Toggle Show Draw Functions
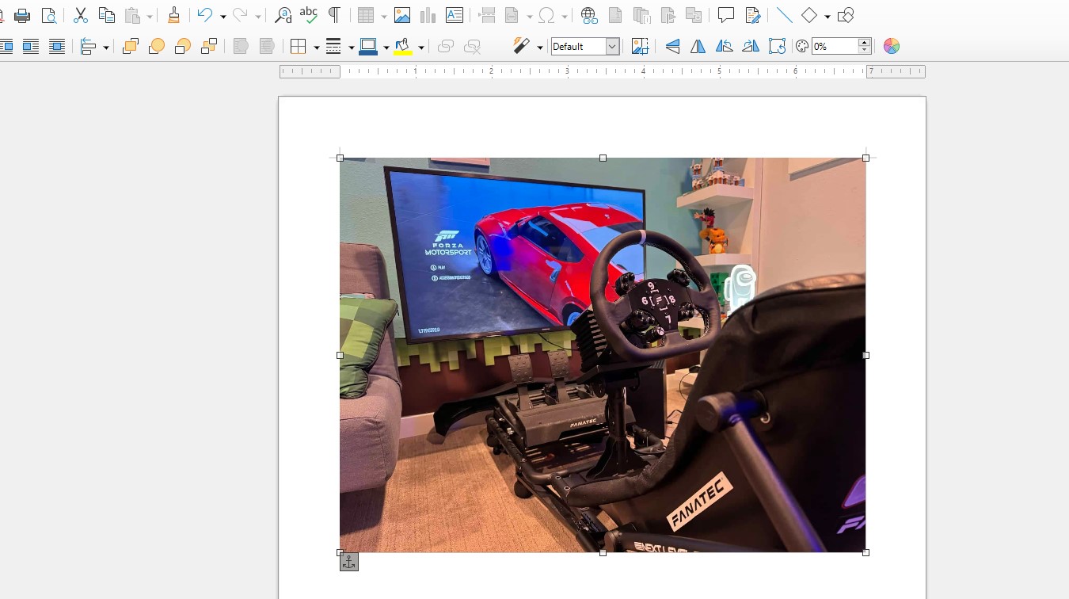 click(x=846, y=15)
